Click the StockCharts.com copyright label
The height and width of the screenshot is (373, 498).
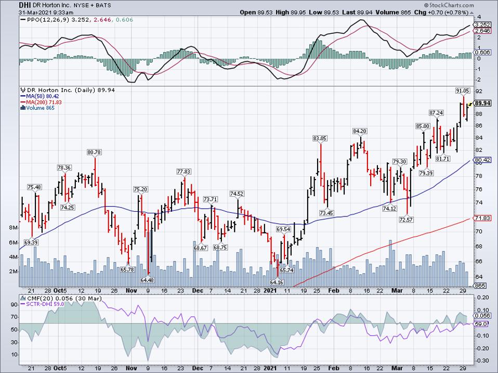449,5
